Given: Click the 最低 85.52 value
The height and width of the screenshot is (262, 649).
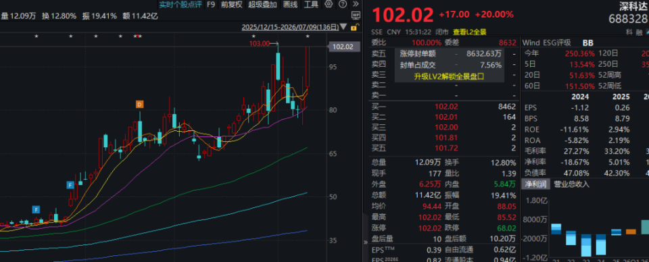Looking at the screenshot, I should pyautogui.click(x=506, y=217).
